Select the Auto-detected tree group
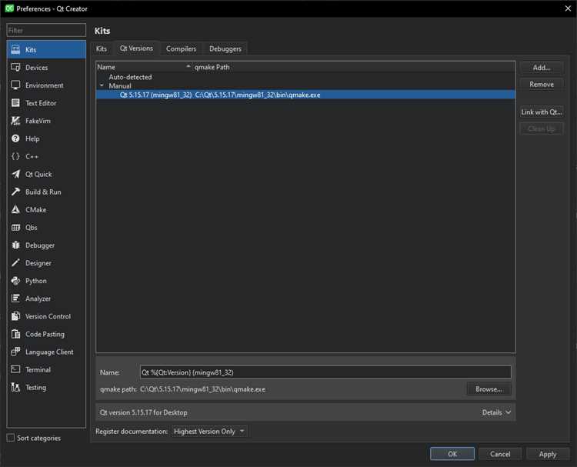Image resolution: width=577 pixels, height=467 pixels. point(130,77)
